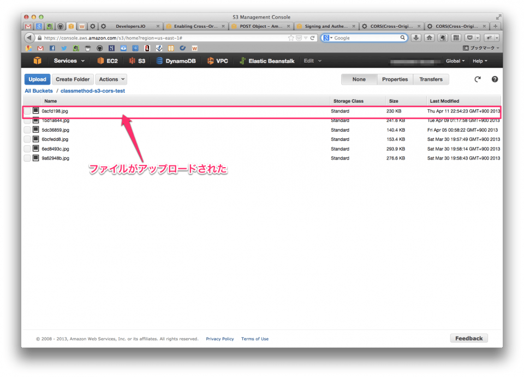Open the S3 console help question icon
Image resolution: width=524 pixels, height=377 pixels.
[x=495, y=79]
